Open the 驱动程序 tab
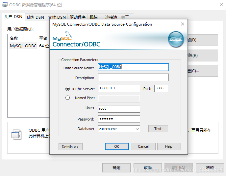Viewport: 226px width, 176px height. 78,17
